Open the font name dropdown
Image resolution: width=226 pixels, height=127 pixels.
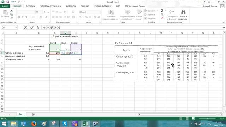34,12
